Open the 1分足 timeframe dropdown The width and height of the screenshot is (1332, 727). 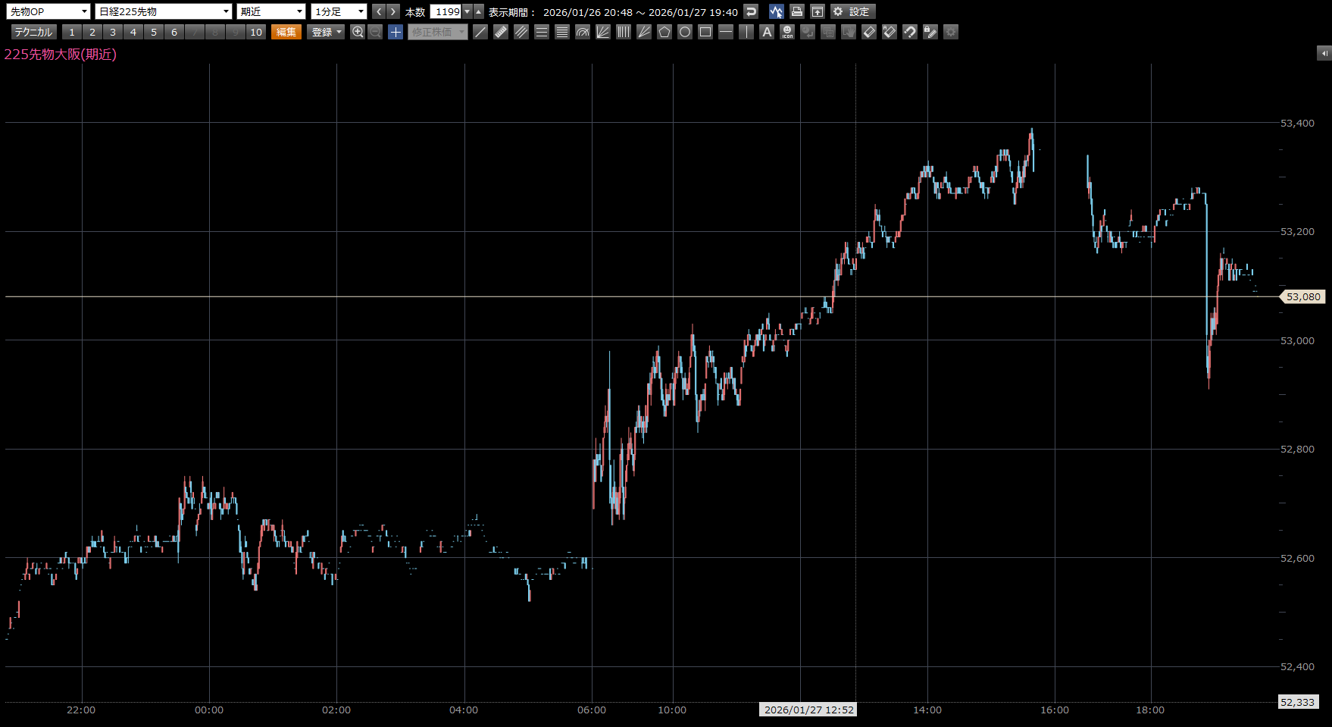tap(339, 11)
